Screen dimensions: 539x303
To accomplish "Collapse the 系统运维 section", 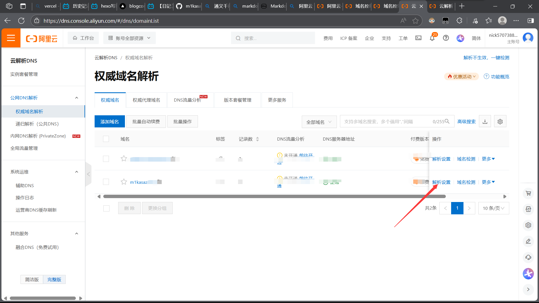I will [x=77, y=172].
